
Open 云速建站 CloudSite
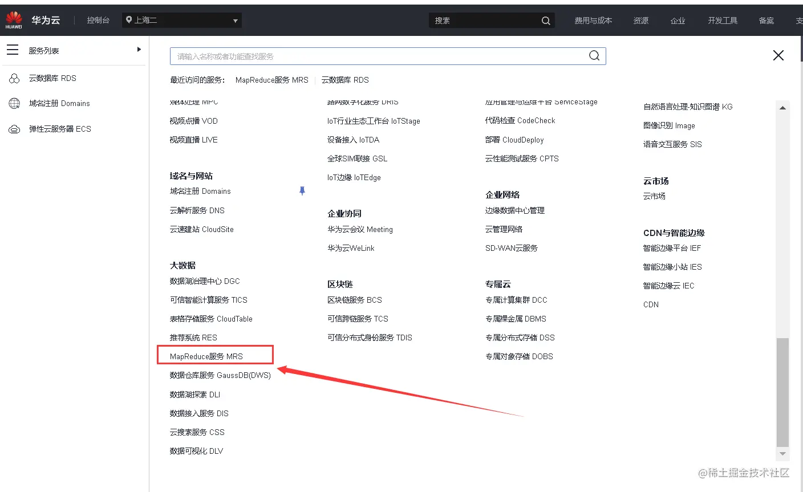pos(201,229)
